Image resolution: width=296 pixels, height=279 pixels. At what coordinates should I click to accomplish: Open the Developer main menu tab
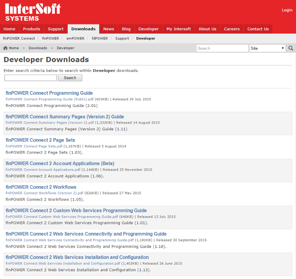[x=149, y=29]
